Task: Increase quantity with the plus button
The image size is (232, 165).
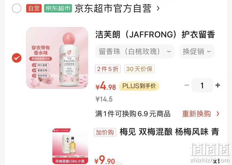Action: [218, 85]
